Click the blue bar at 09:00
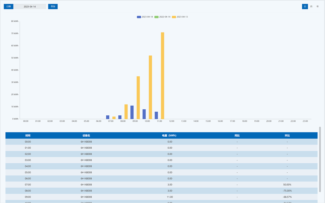Screen dimensions: 325x203 click(132, 112)
